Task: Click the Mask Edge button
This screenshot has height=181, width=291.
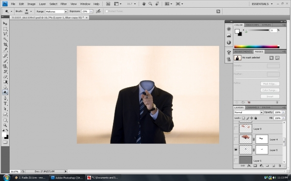Action: point(270,84)
